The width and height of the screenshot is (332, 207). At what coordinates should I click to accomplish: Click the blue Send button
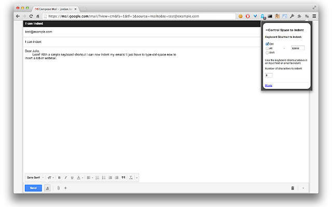pyautogui.click(x=33, y=188)
